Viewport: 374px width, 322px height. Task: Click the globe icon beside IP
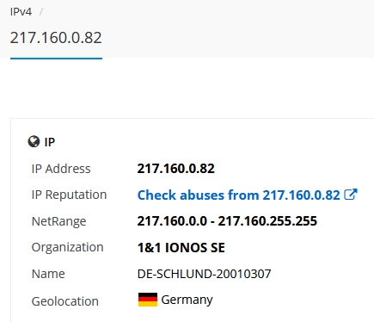point(34,141)
